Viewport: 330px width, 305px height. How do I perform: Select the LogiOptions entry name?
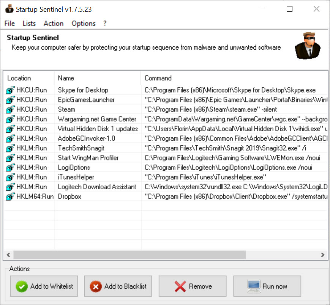coord(74,167)
